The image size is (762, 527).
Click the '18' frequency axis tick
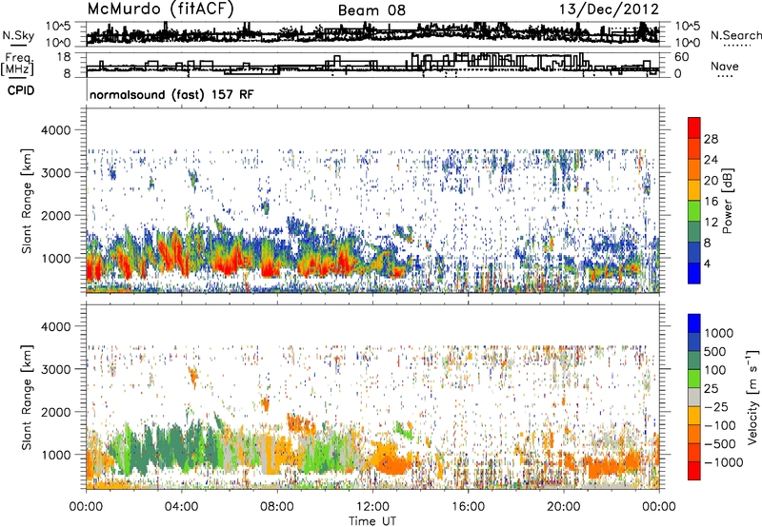coord(64,57)
